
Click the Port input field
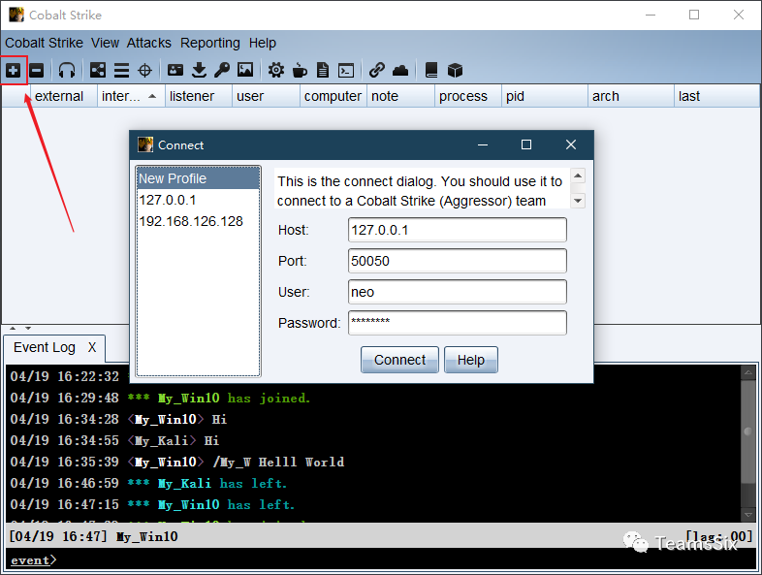pos(458,261)
